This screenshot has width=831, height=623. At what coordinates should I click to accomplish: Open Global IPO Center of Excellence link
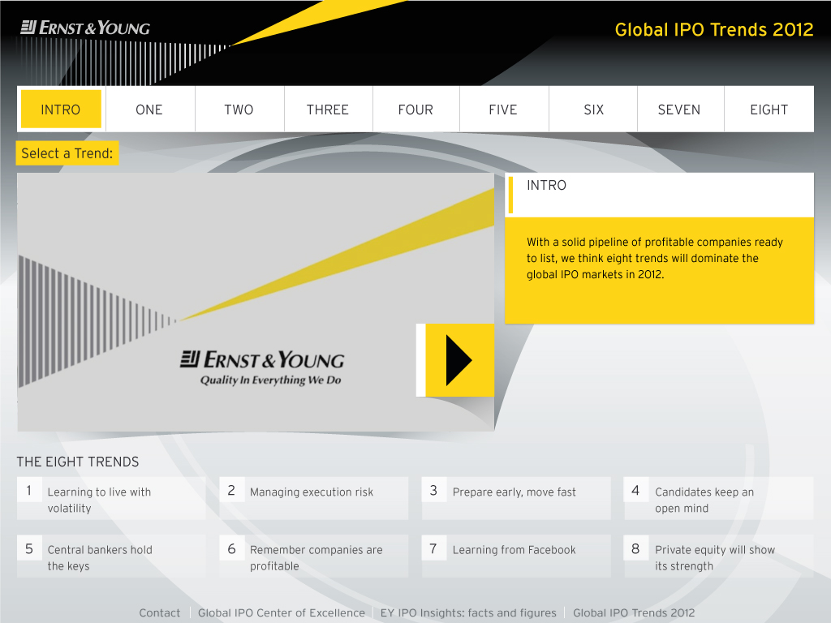coord(282,613)
